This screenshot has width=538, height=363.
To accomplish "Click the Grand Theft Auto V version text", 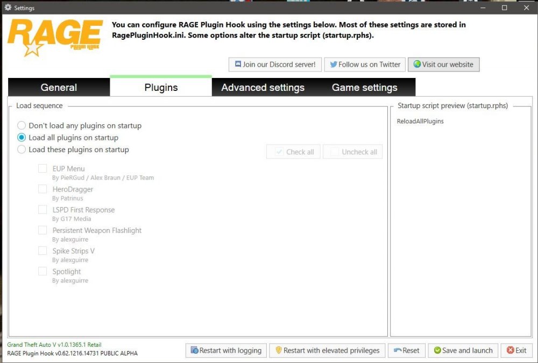I will coord(54,345).
